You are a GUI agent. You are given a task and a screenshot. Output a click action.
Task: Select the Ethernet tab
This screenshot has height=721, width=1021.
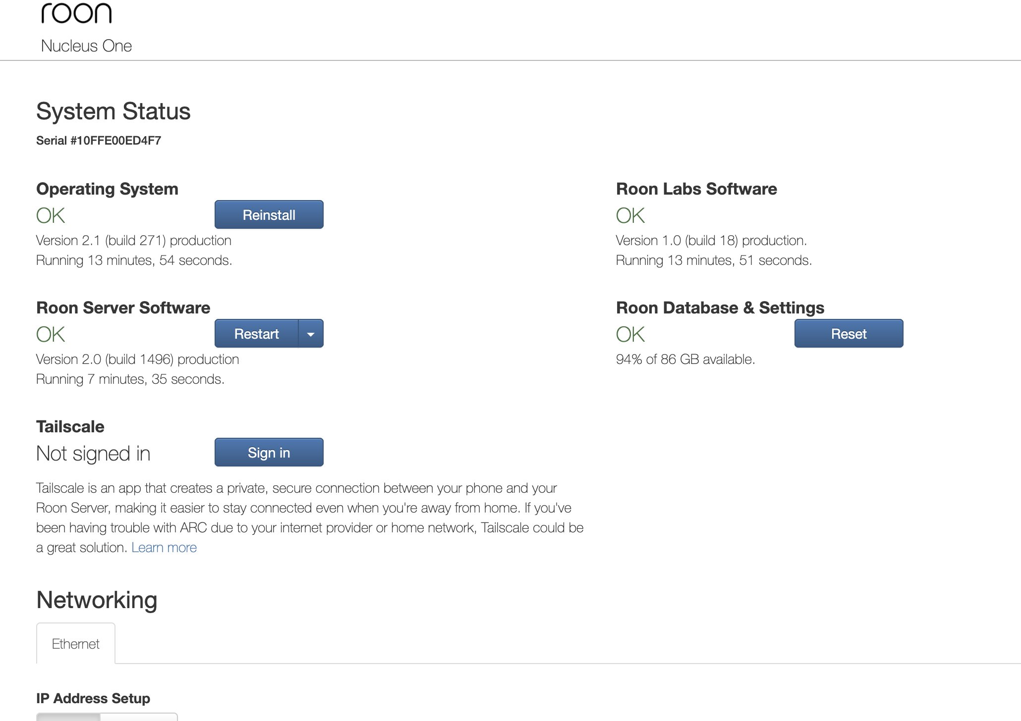76,643
